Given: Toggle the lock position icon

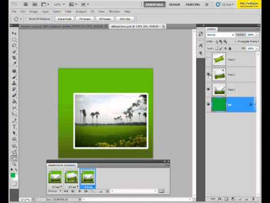Looking at the screenshot, I should point(226,48).
